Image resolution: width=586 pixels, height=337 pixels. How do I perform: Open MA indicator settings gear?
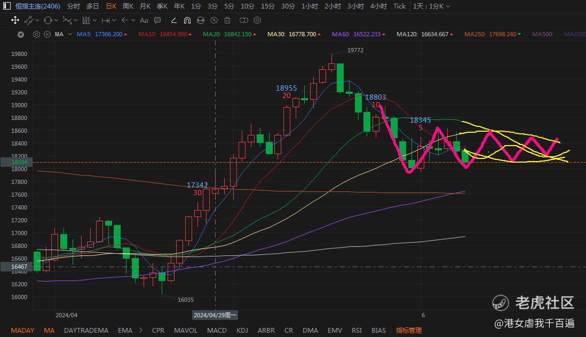[x=36, y=34]
